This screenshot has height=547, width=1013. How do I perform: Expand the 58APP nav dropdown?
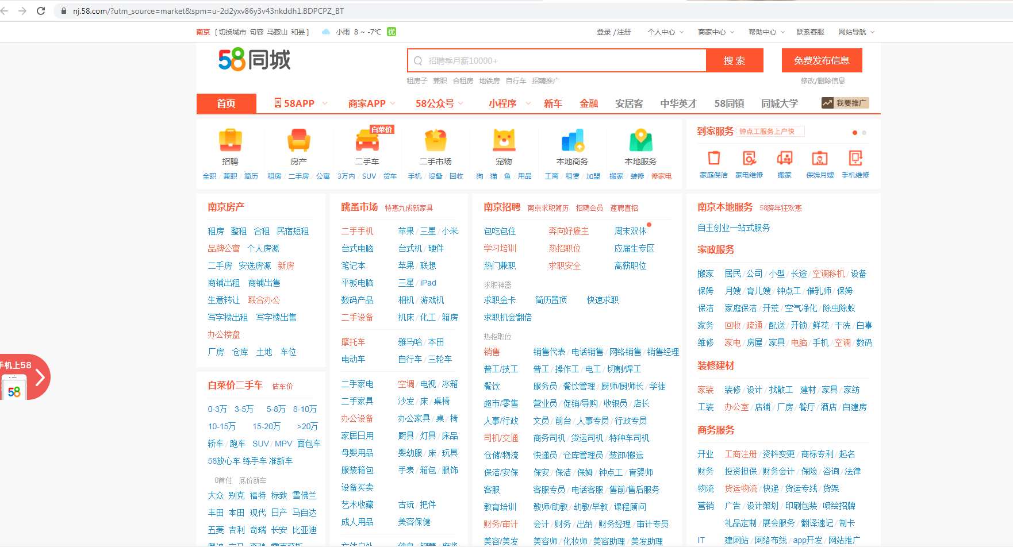301,103
